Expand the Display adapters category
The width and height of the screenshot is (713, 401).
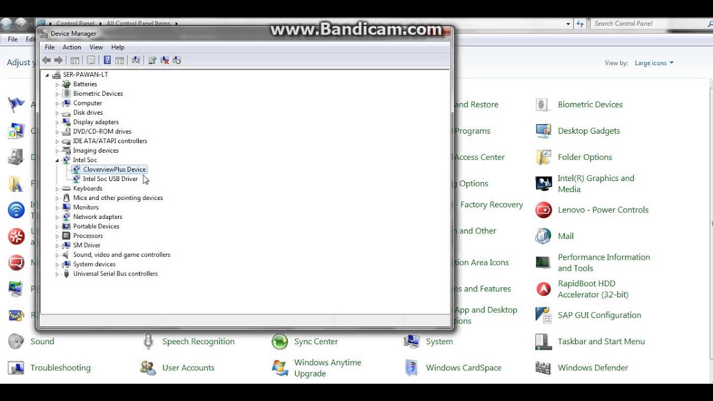point(57,122)
